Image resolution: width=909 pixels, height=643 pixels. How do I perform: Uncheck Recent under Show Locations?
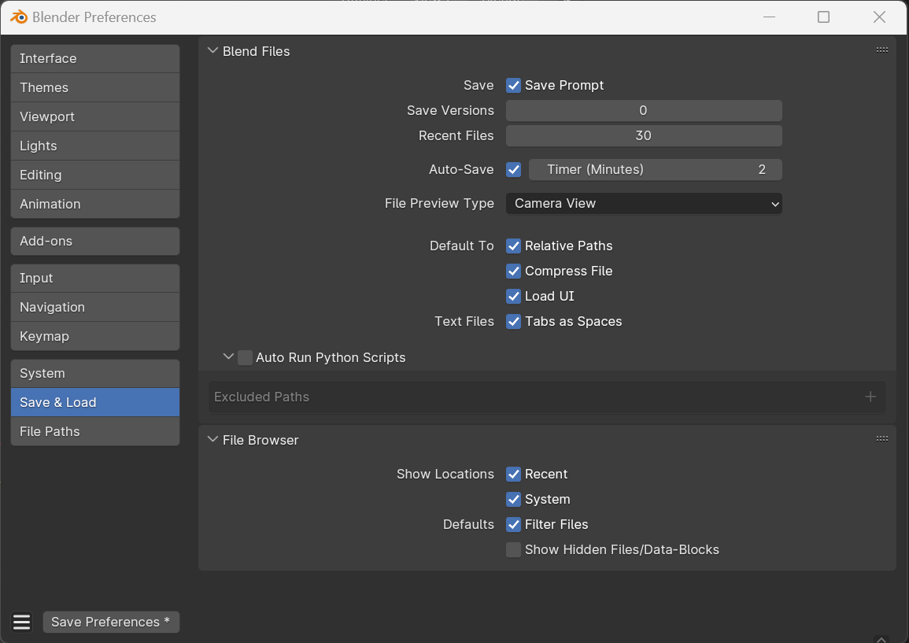click(x=513, y=475)
